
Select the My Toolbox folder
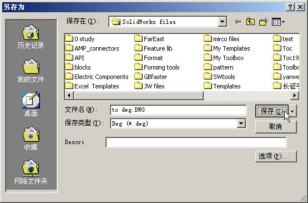[x=224, y=58]
